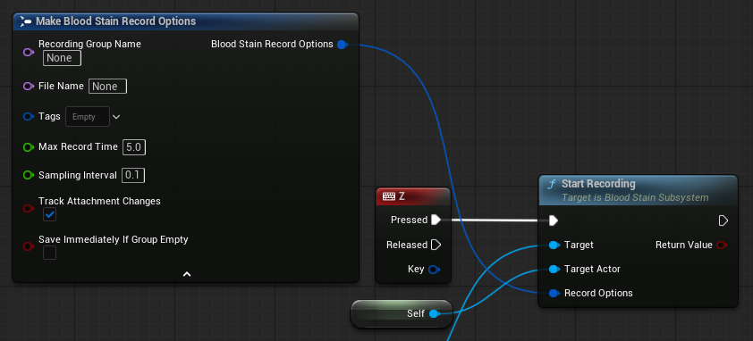Click the Record Options input pin
The width and height of the screenshot is (753, 341).
[554, 293]
